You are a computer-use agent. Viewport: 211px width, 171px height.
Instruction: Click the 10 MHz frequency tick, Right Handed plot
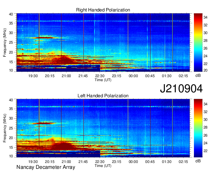click(11, 70)
